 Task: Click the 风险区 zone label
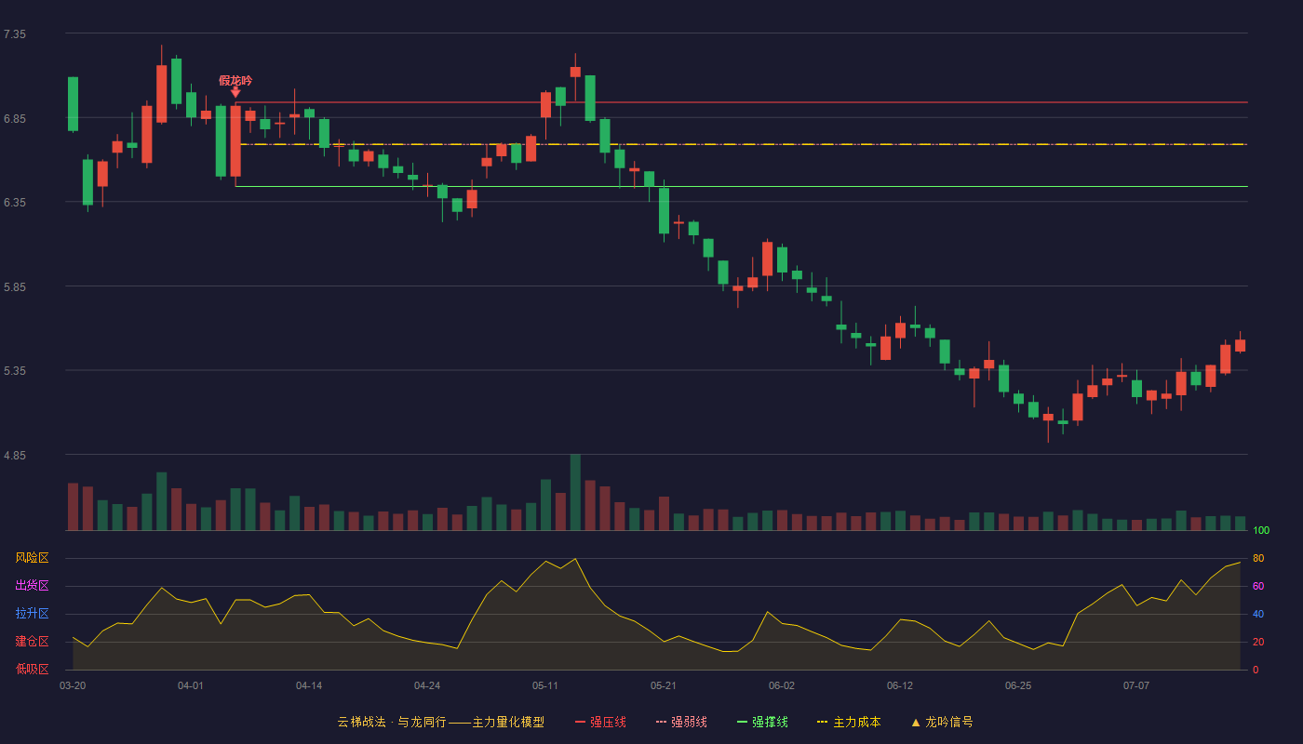click(x=32, y=558)
